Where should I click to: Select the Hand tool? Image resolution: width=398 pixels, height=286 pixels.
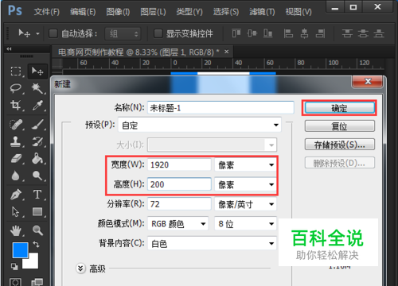(x=16, y=230)
